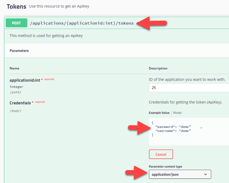Switch to the Example Value tab
229x183 pixels.
(159, 113)
